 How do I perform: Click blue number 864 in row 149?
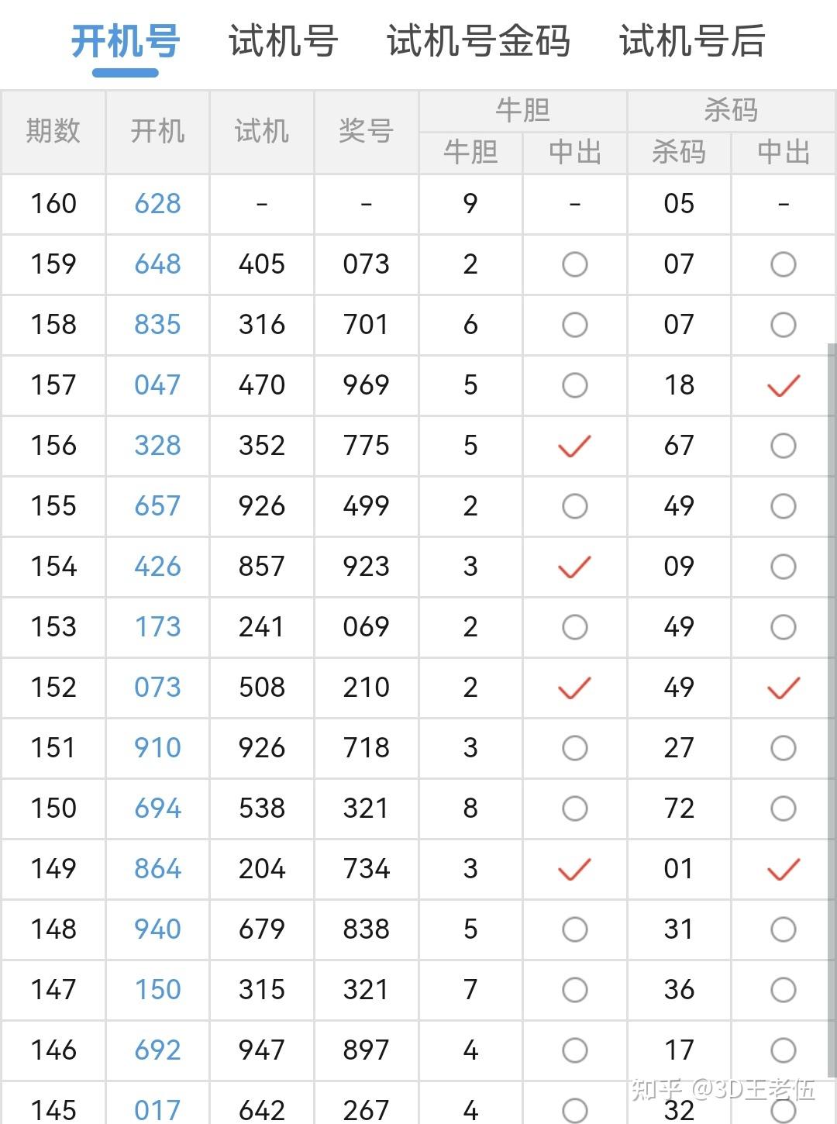[x=157, y=869]
